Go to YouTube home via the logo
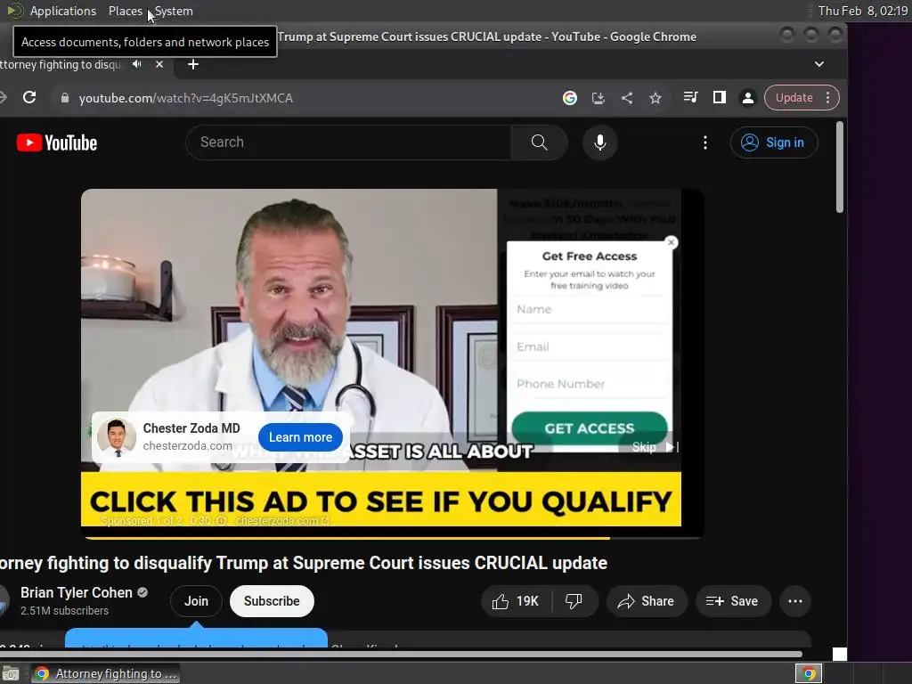This screenshot has width=912, height=684. pyautogui.click(x=57, y=143)
